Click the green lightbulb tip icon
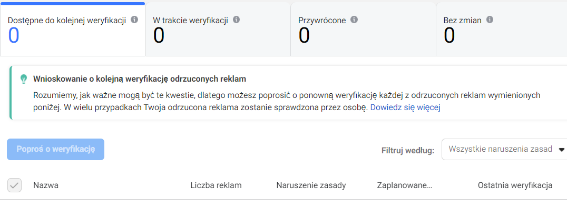The image size is (567, 206). point(24,79)
